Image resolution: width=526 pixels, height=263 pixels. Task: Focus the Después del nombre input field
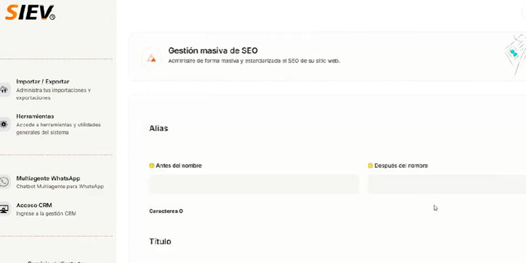(x=447, y=184)
